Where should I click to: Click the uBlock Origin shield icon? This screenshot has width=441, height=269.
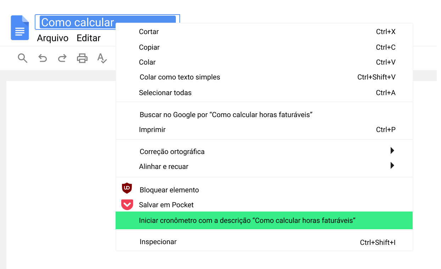(127, 188)
